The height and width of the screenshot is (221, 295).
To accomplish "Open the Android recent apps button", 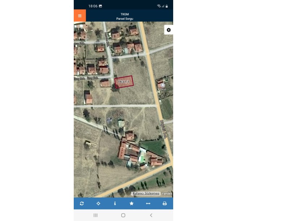I will coord(95,215).
